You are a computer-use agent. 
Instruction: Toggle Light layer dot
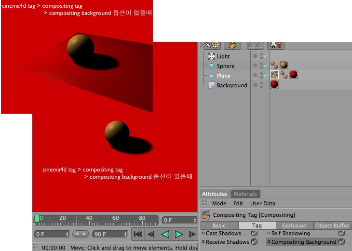coord(255,56)
